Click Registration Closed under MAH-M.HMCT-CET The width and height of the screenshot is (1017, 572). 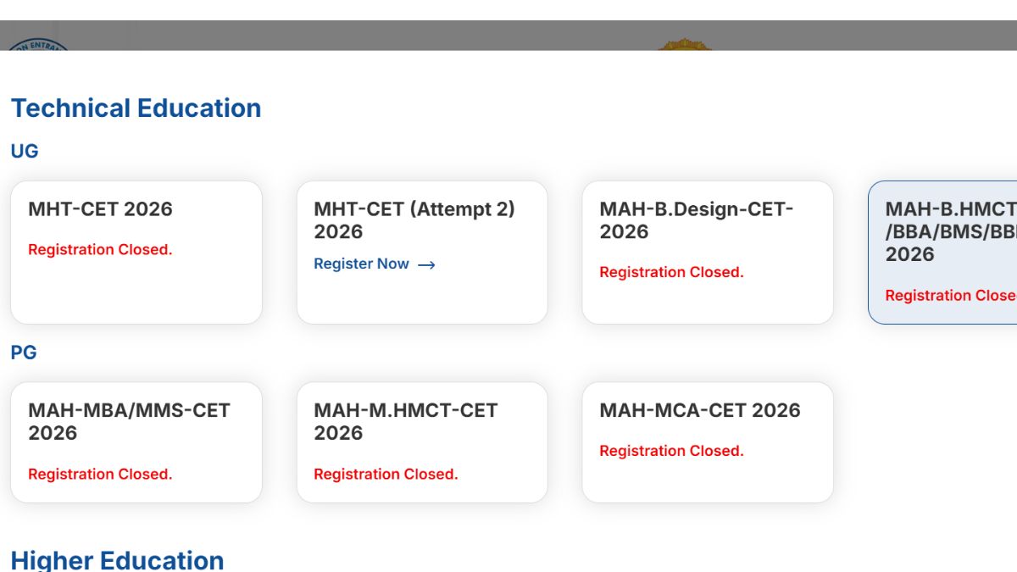coord(386,475)
